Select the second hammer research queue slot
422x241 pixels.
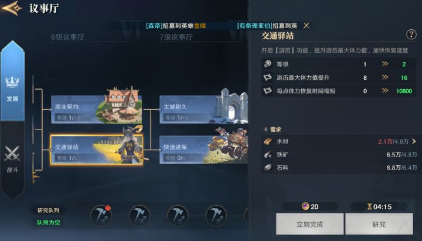(x=139, y=216)
